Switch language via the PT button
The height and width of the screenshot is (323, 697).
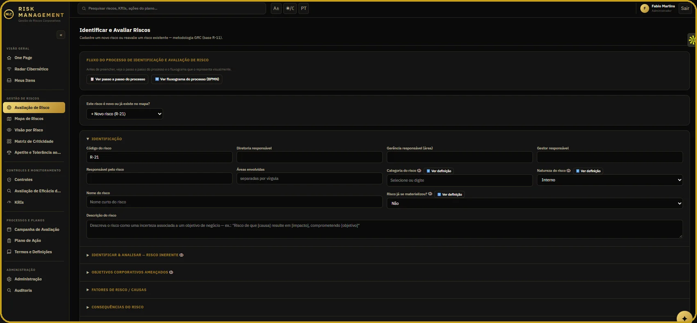(304, 8)
